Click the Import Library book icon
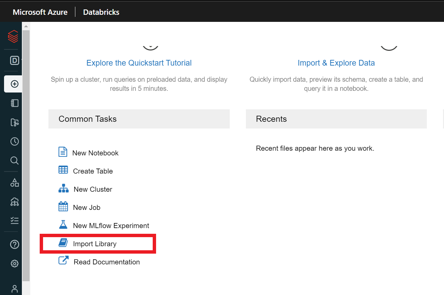The image size is (444, 295). click(63, 243)
